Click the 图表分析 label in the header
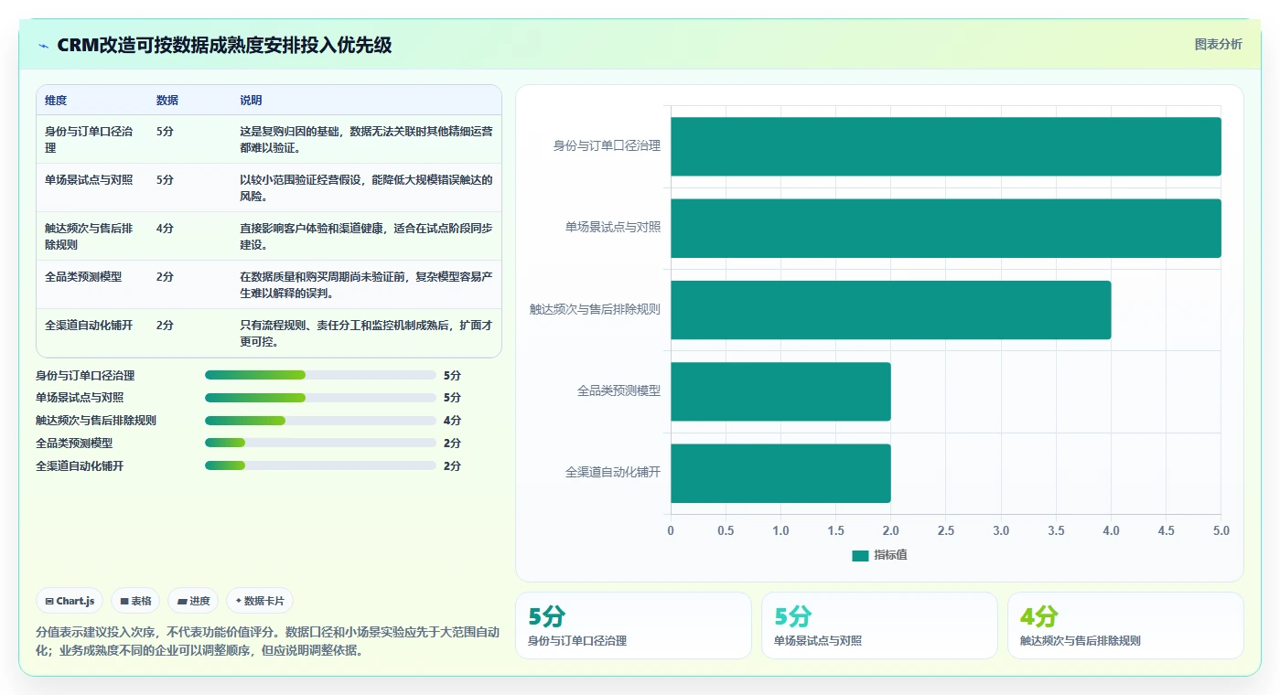This screenshot has height=695, width=1280. click(1218, 44)
